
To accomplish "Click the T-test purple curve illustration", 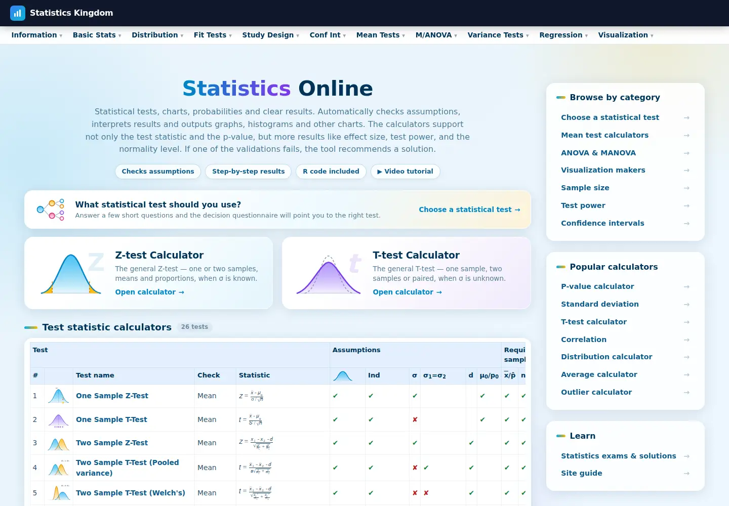I will pos(329,275).
